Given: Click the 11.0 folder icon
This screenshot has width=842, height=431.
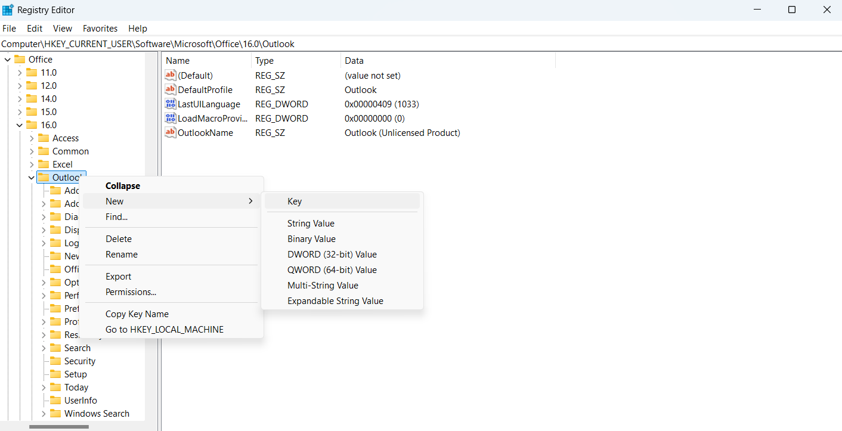Looking at the screenshot, I should 32,72.
